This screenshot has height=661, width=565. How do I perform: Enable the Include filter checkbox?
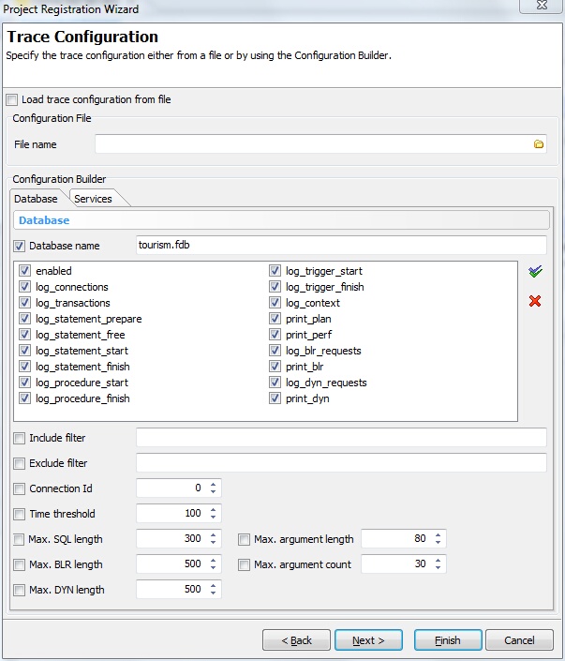pos(19,439)
